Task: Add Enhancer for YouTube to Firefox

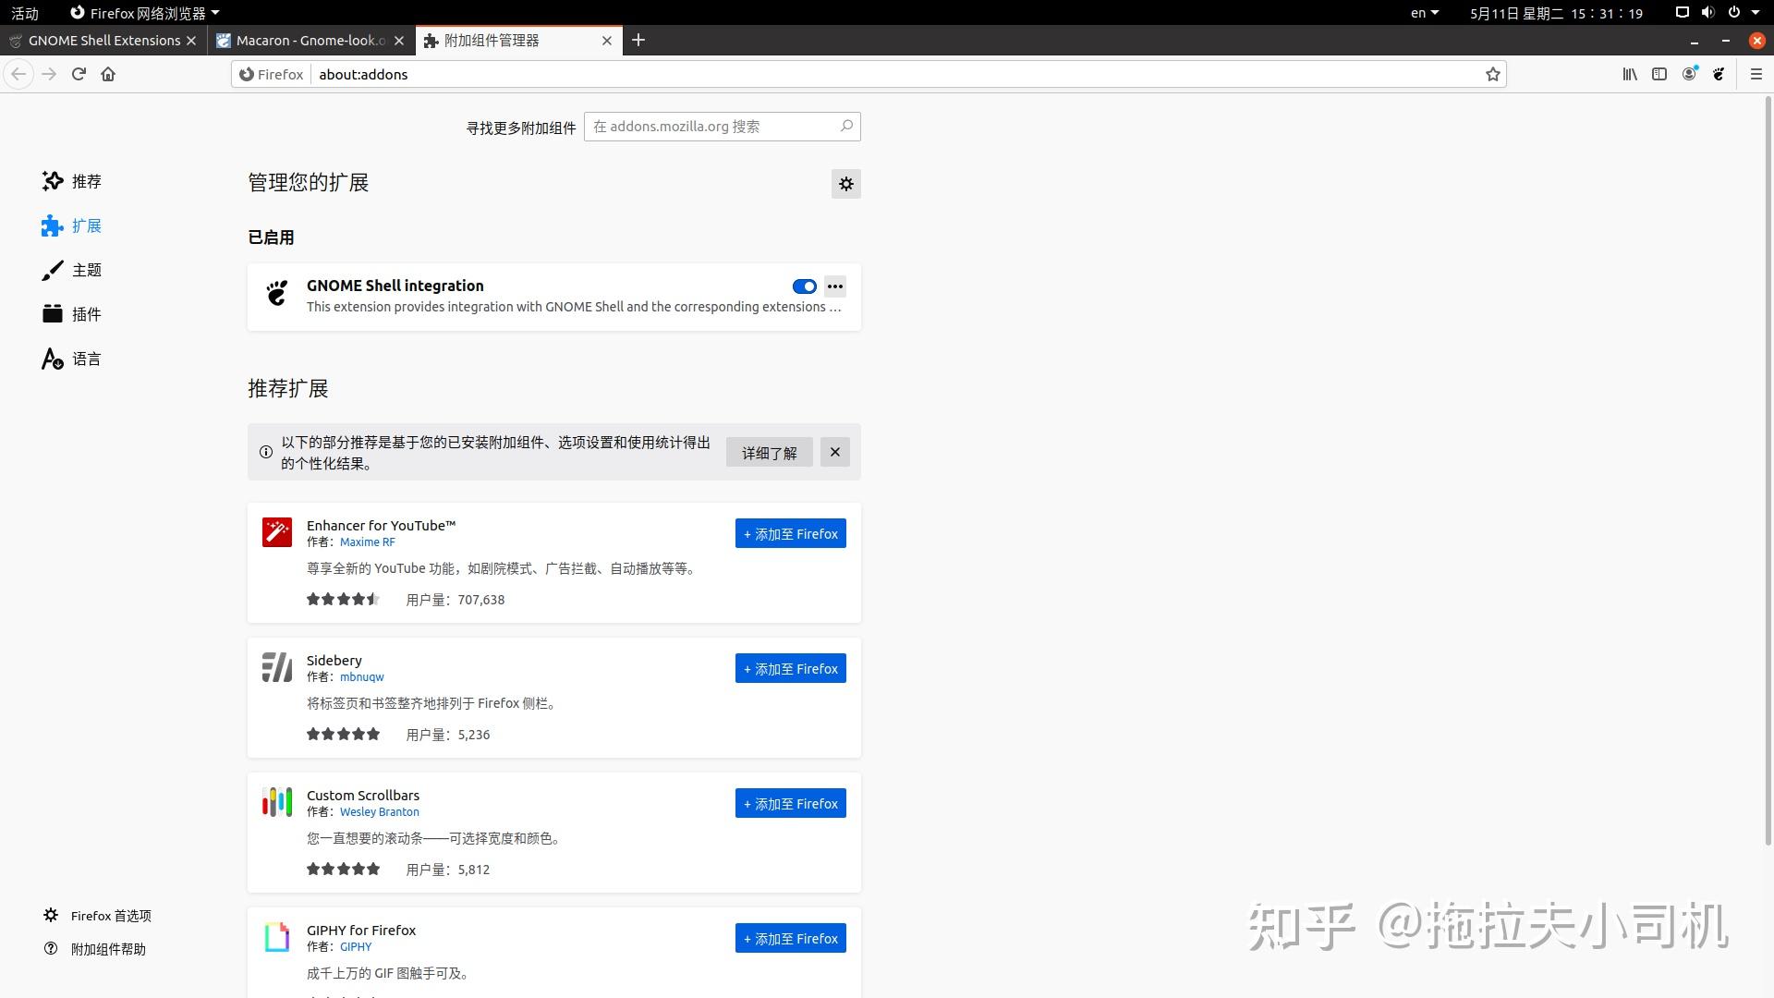Action: tap(791, 533)
